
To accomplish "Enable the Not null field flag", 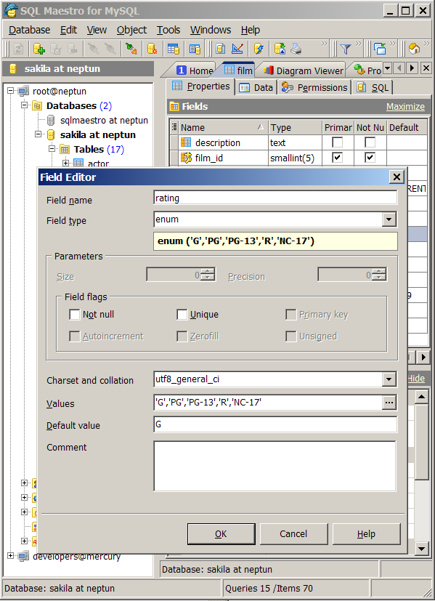I will (x=74, y=315).
